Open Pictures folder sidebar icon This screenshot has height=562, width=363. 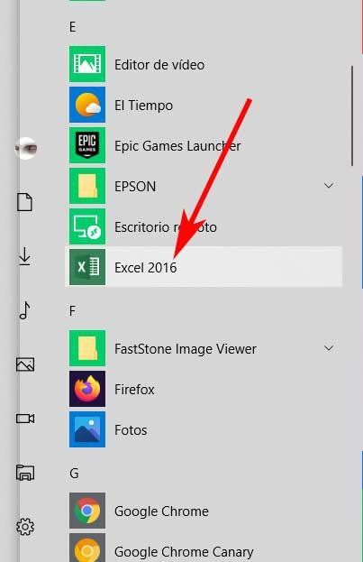coord(25,364)
